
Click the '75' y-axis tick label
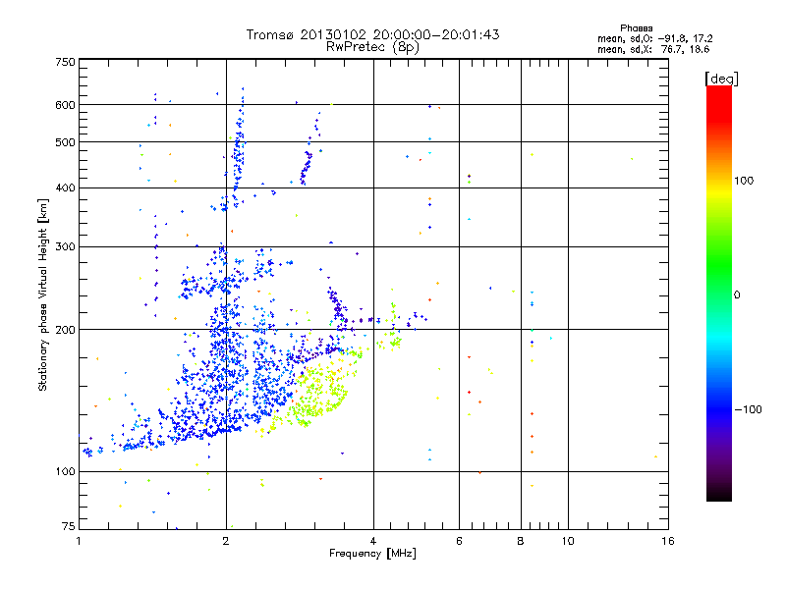[69, 526]
